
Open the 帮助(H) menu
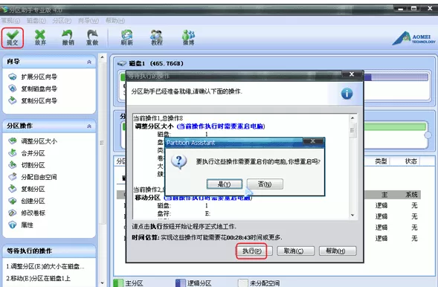tap(115, 21)
